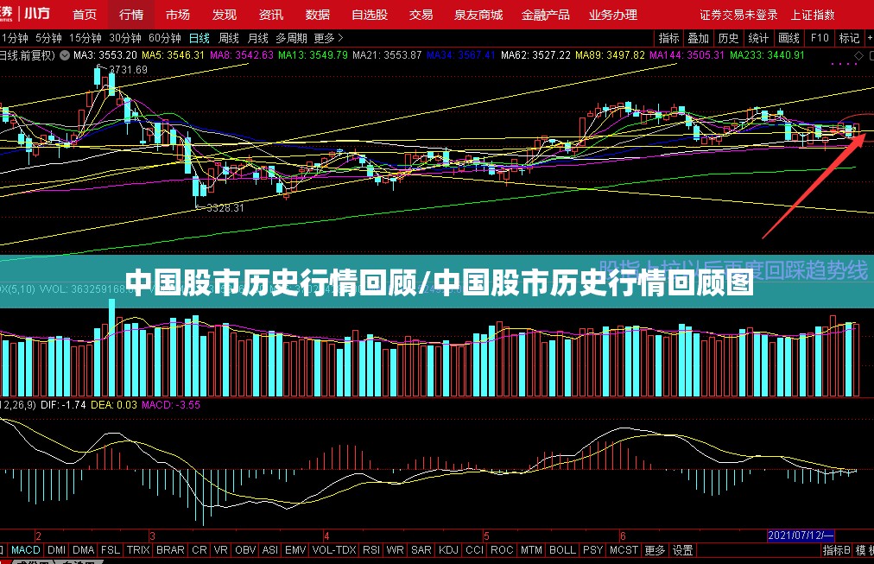Select the MCST indicator tab
Viewport: 874px width, 564px height.
(x=624, y=550)
